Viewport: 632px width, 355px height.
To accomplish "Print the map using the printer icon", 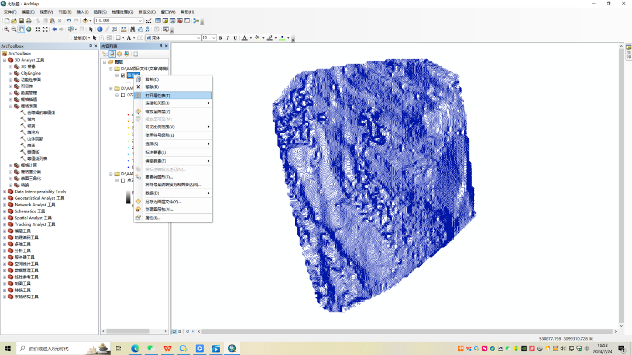I will (x=29, y=20).
